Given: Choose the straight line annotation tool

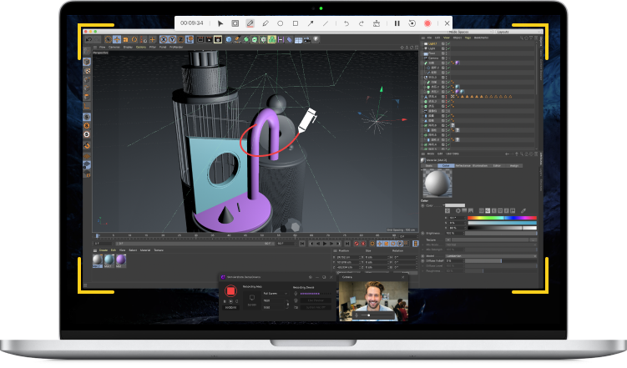Looking at the screenshot, I should pos(326,23).
